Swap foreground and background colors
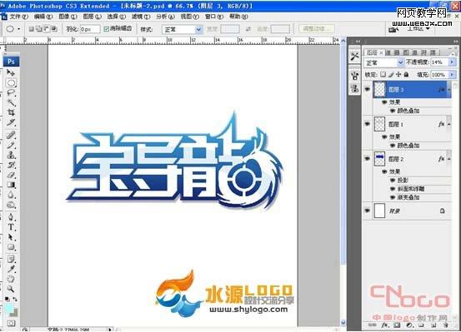 (x=15, y=299)
